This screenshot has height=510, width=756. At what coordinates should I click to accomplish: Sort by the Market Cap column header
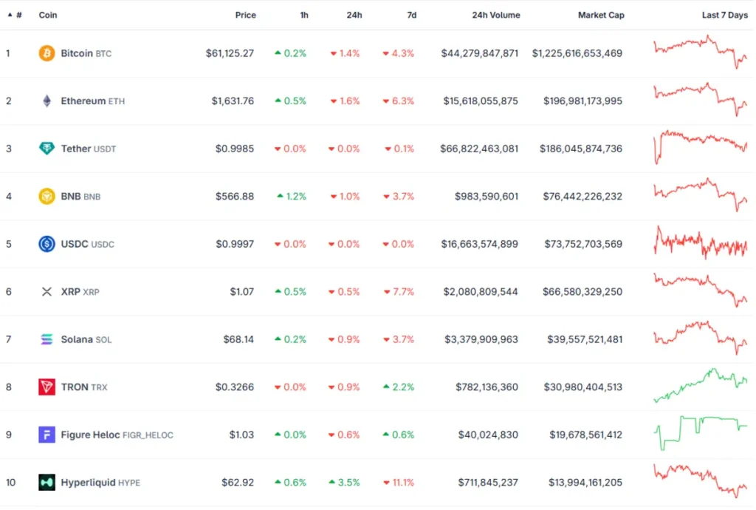click(x=601, y=15)
